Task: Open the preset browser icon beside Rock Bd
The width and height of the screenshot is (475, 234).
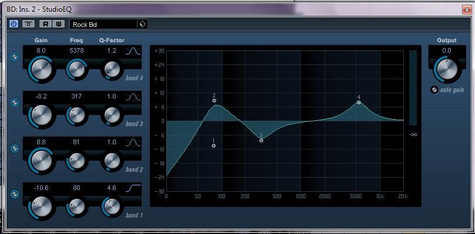Action: click(x=142, y=25)
